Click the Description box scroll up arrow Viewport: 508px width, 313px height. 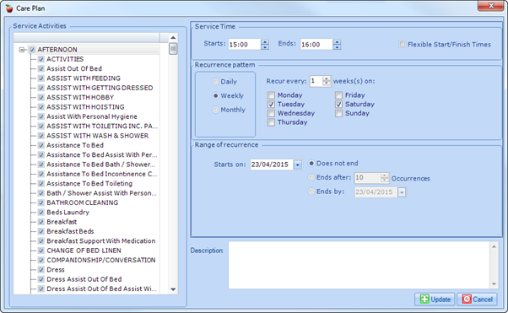(494, 246)
